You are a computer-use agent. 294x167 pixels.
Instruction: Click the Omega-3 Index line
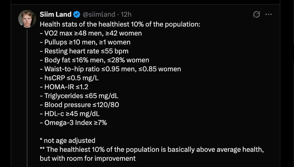tap(73, 123)
